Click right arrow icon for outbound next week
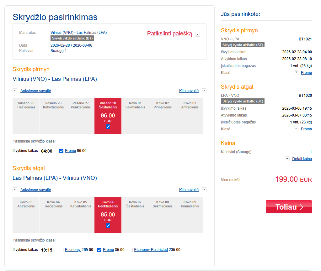 (204, 91)
